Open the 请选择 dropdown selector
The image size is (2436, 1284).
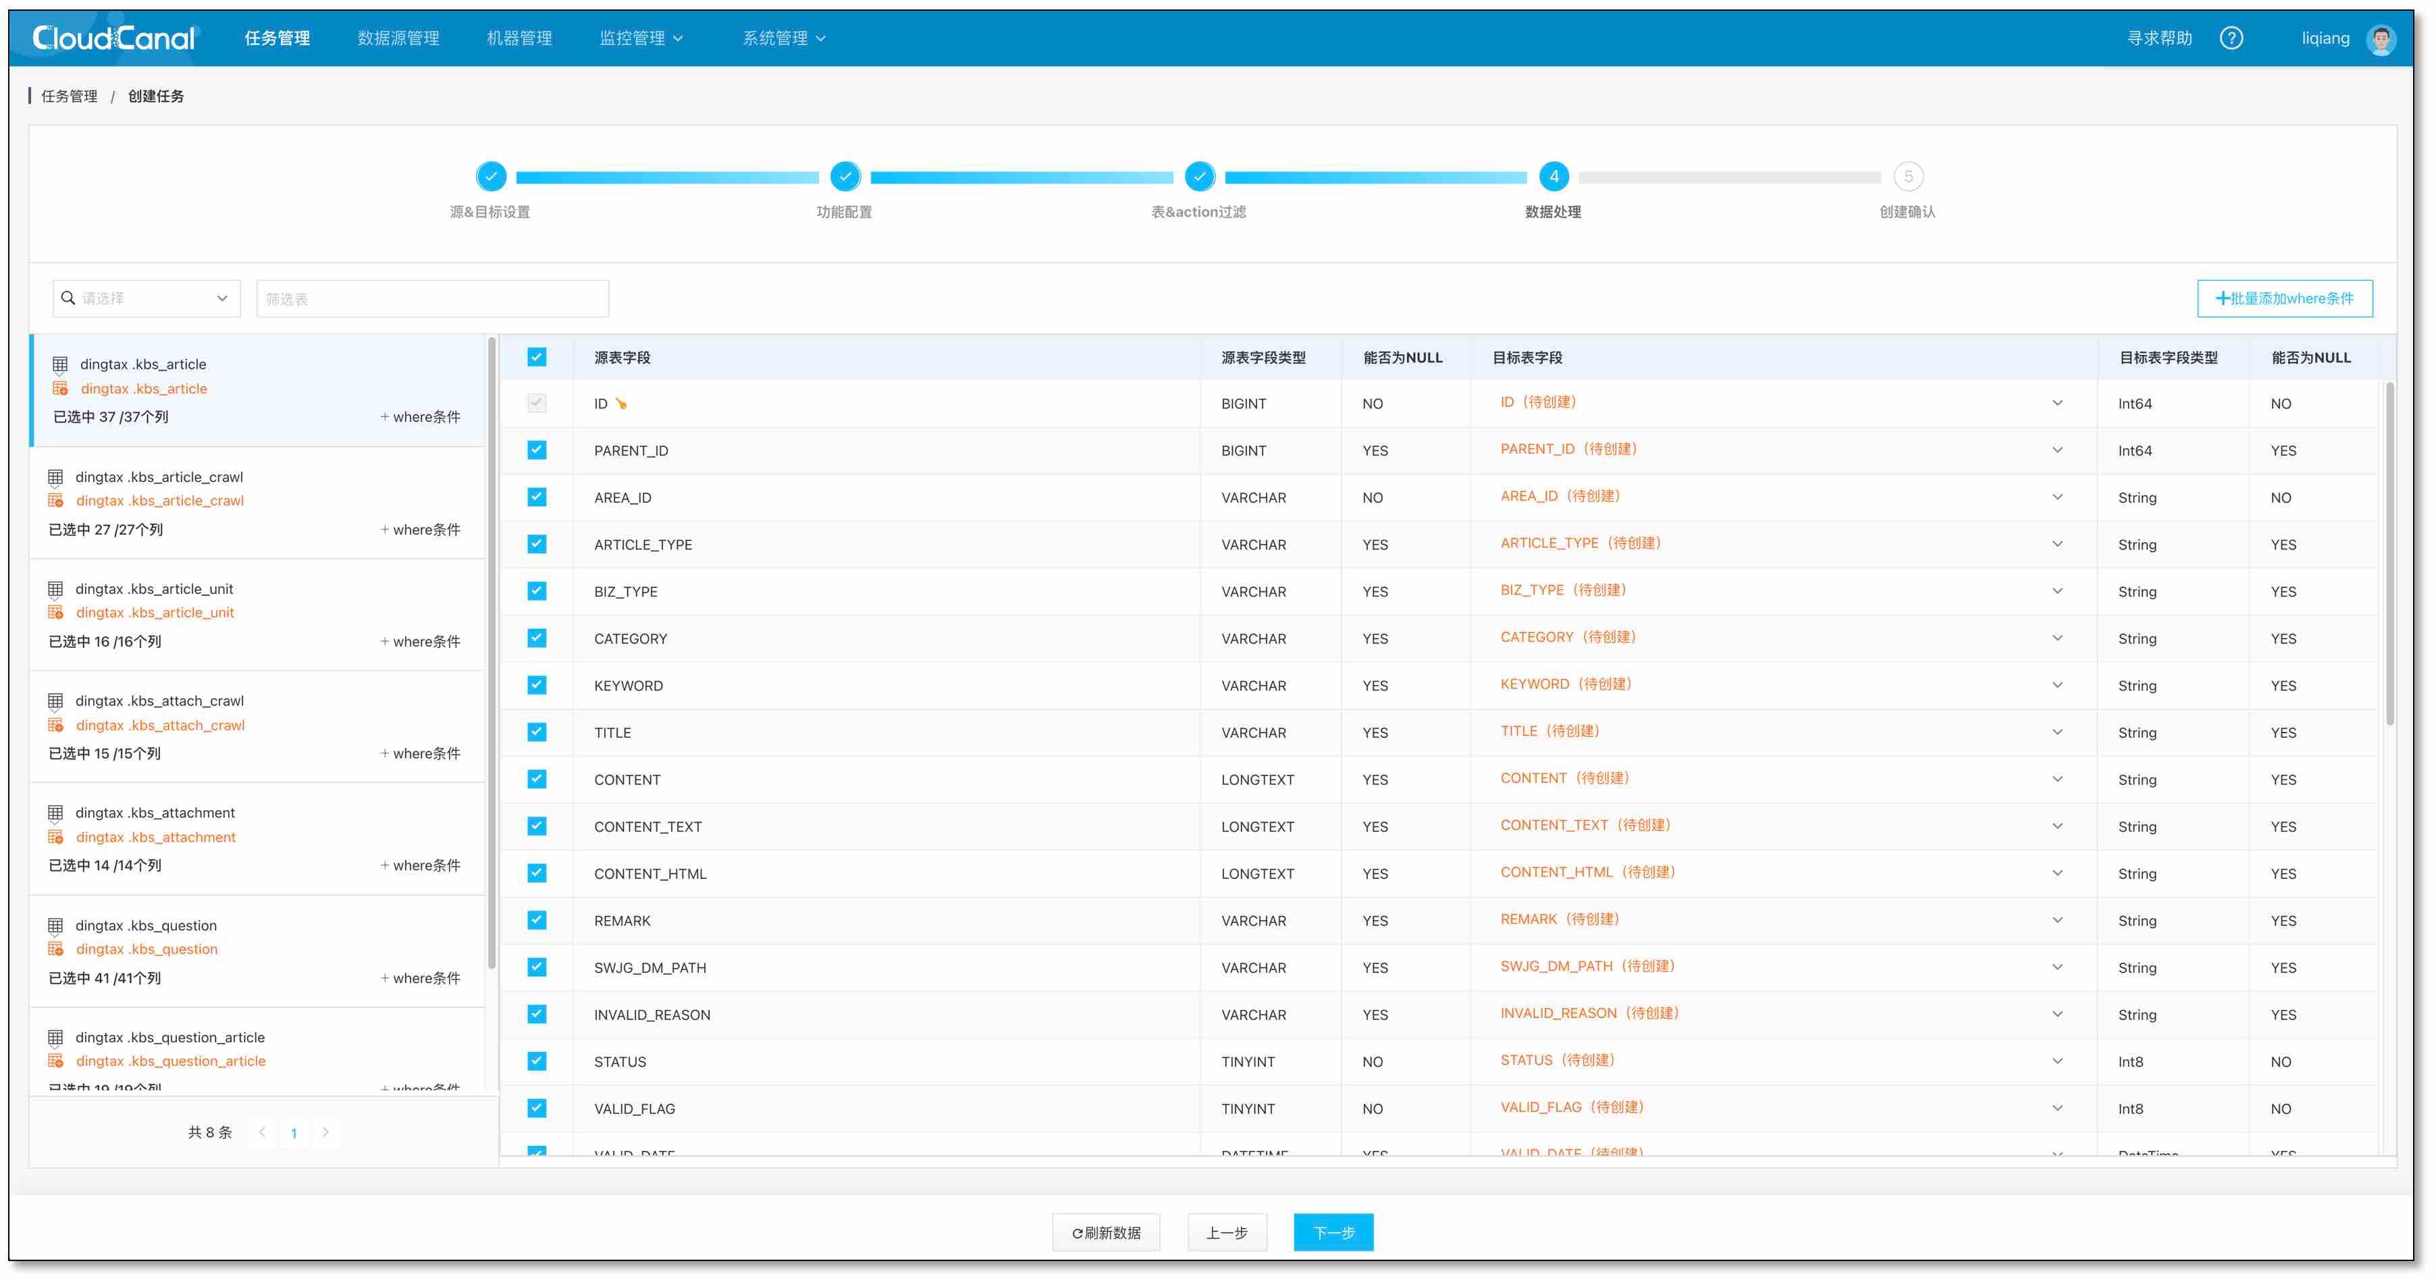147,298
